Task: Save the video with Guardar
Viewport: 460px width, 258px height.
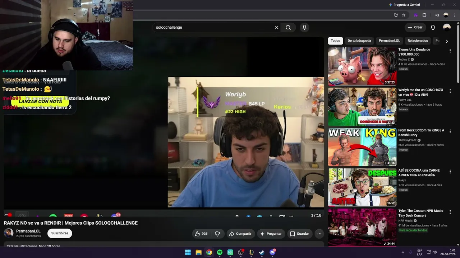Action: [x=299, y=234]
